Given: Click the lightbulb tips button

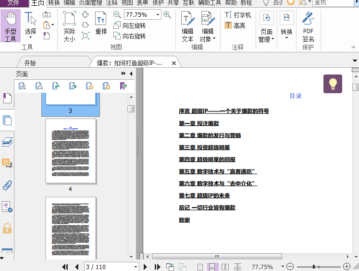Looking at the screenshot, I should click(x=333, y=84).
